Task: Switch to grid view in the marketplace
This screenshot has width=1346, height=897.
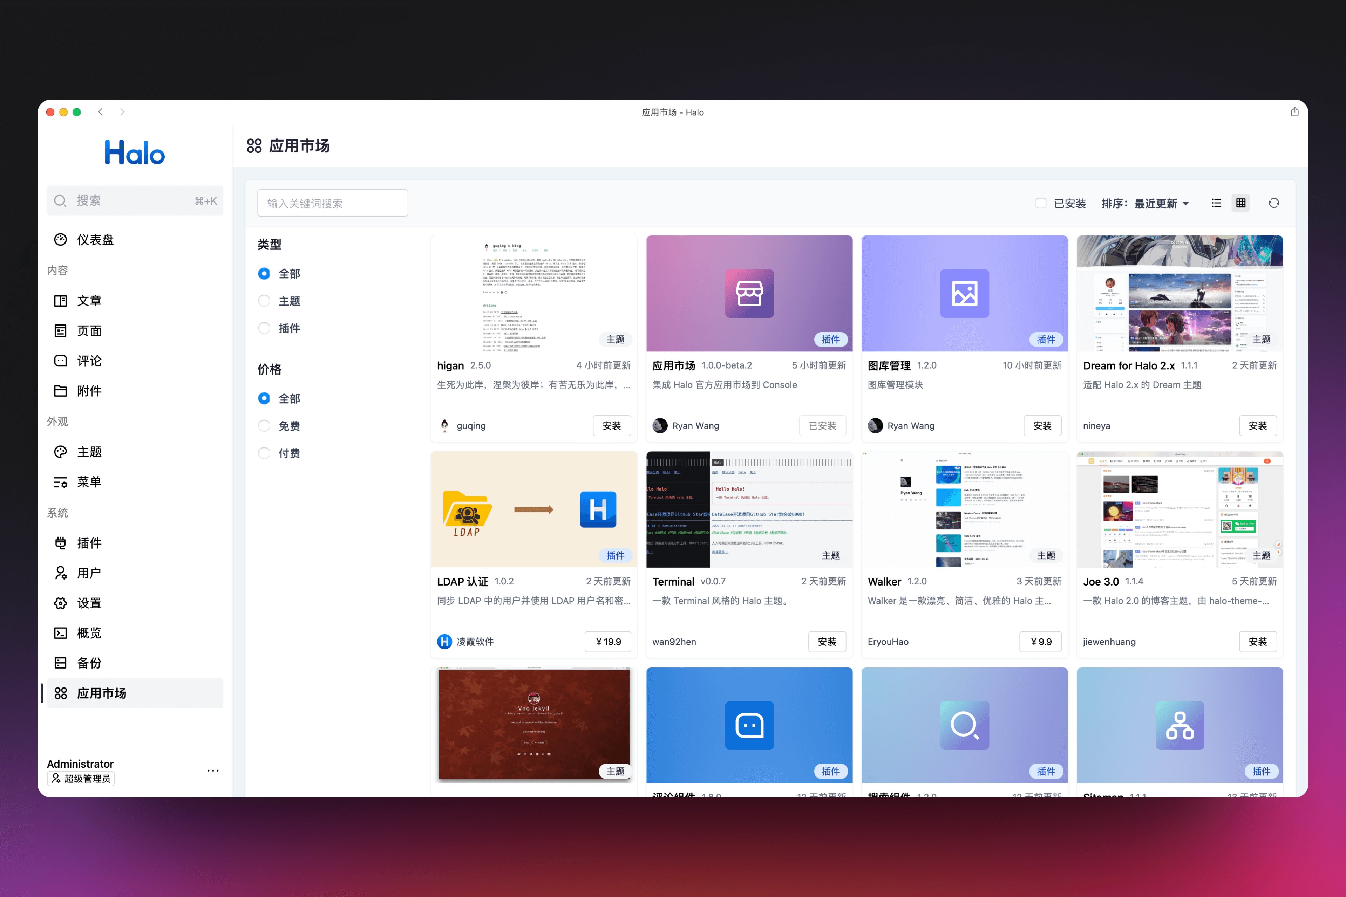Action: coord(1240,203)
